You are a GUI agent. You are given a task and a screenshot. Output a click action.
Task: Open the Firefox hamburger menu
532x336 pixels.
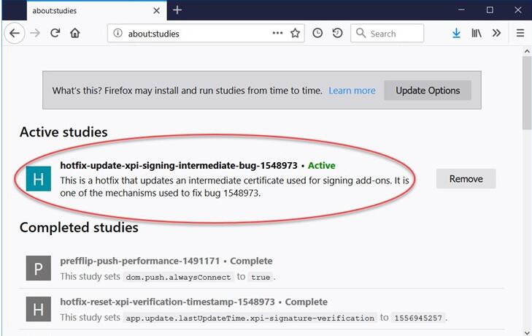pyautogui.click(x=520, y=33)
